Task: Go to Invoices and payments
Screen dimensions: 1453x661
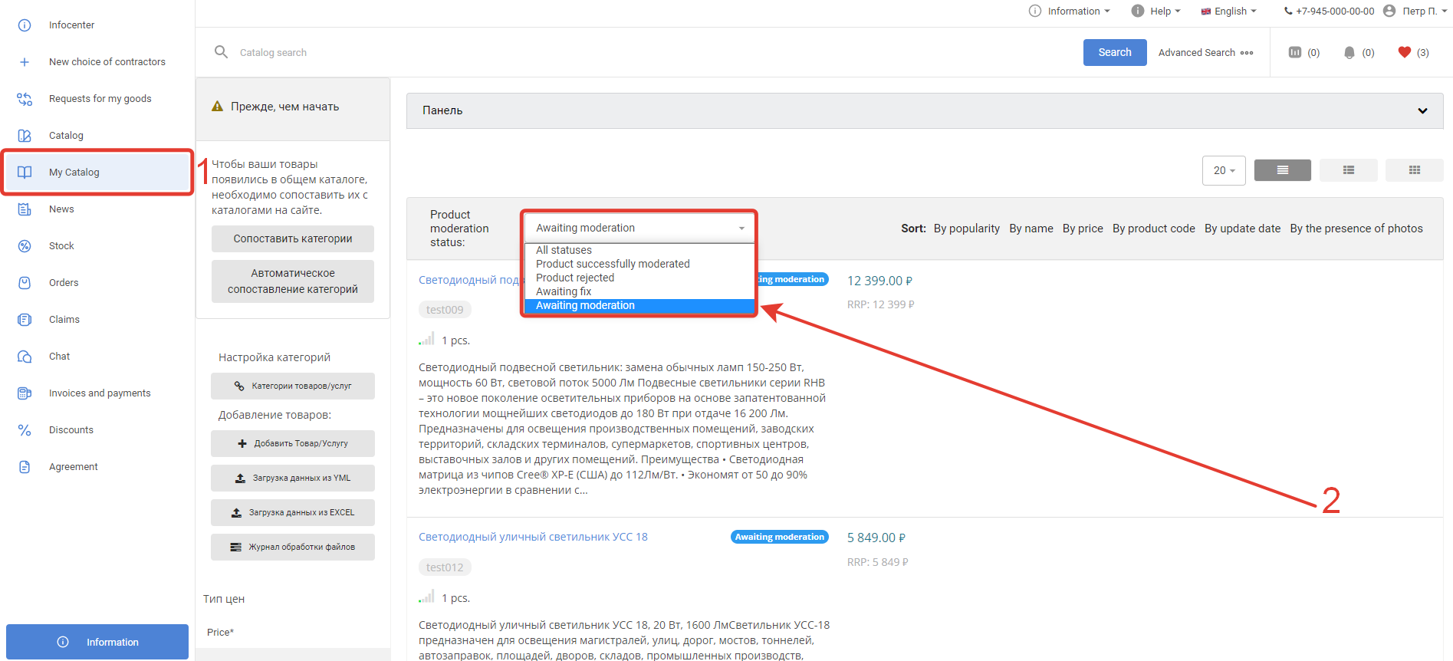Action: [100, 393]
